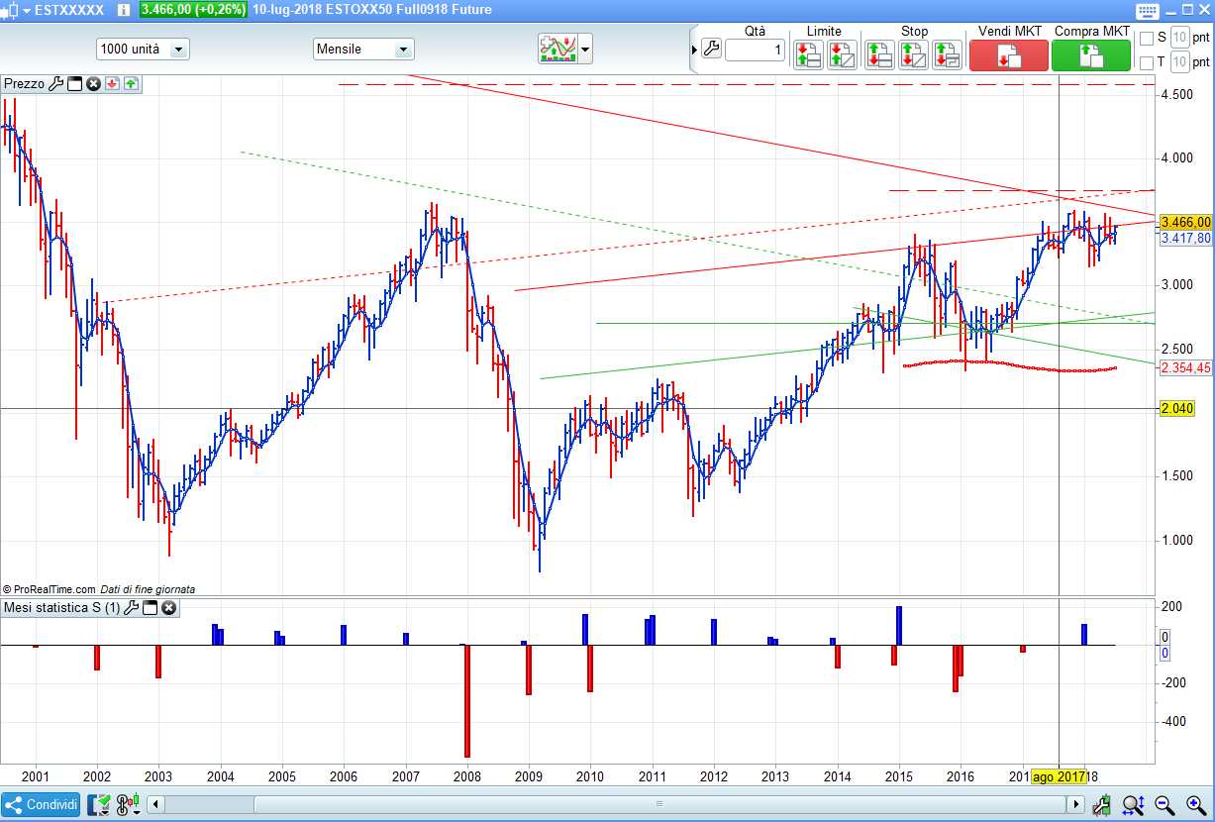Click the 2.354,45 red price label

(x=1185, y=367)
